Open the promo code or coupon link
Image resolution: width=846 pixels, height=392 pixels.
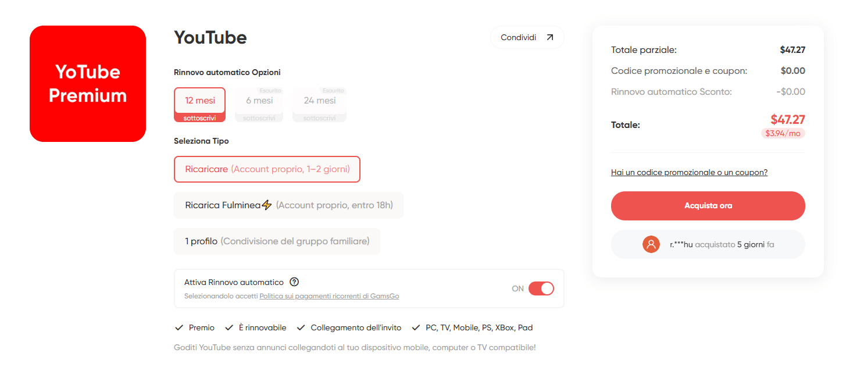click(x=689, y=173)
